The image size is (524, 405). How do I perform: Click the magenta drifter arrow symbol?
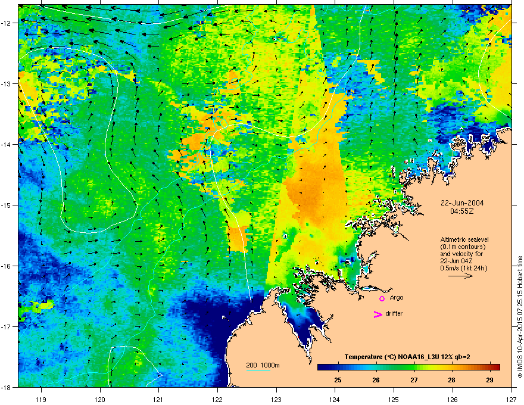378,314
